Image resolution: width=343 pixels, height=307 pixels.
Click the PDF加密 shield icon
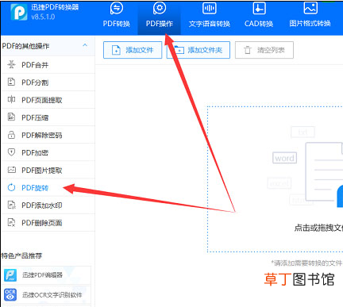(11, 152)
